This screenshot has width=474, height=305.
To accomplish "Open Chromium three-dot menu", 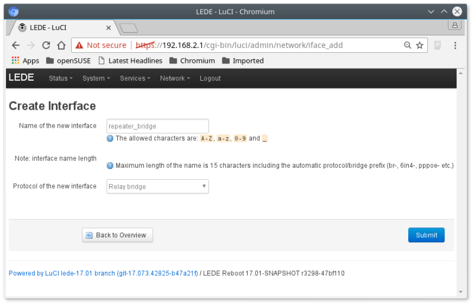I will pyautogui.click(x=455, y=46).
